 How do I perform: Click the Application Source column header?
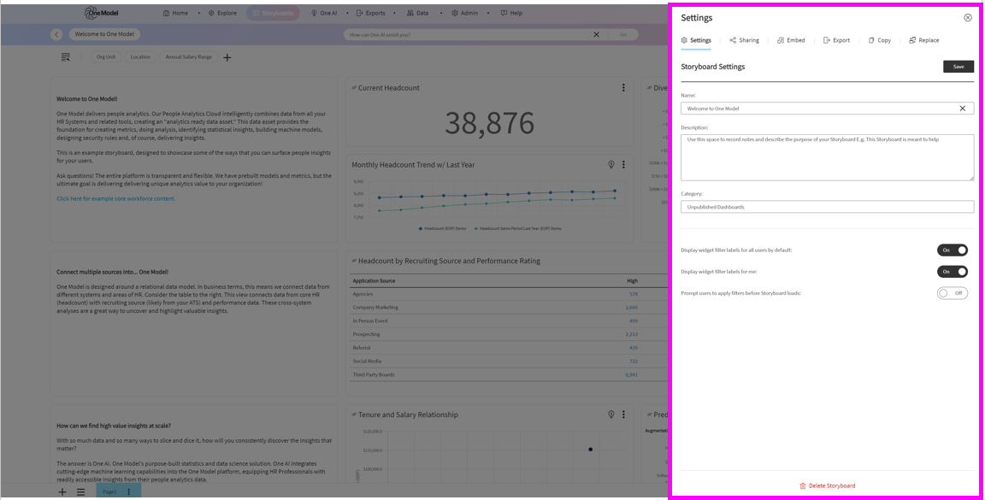[x=374, y=281]
